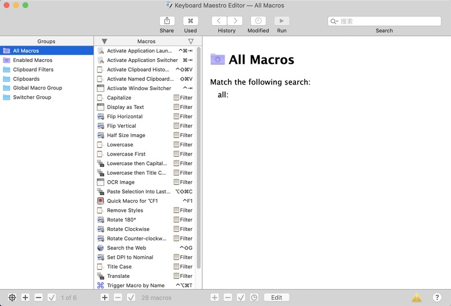Select Display as Text macro
451x306 pixels.
[x=145, y=107]
